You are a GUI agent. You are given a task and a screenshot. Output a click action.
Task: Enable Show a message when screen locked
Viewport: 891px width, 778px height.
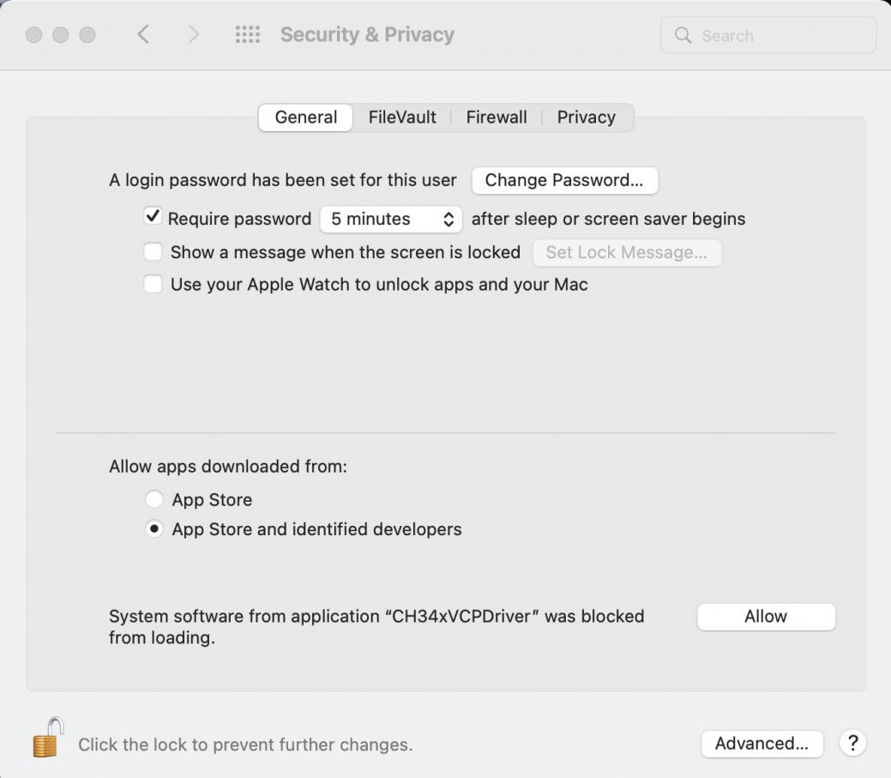[154, 252]
